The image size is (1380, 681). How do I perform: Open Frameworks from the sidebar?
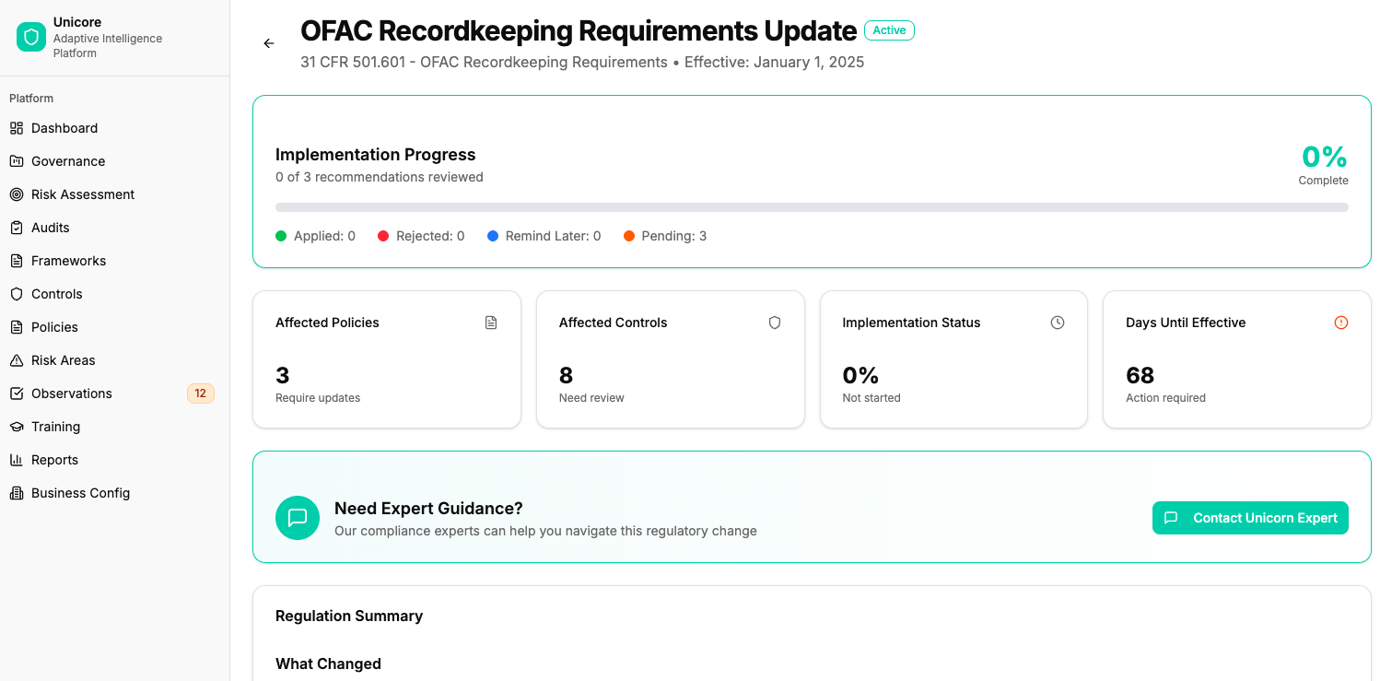coord(68,261)
